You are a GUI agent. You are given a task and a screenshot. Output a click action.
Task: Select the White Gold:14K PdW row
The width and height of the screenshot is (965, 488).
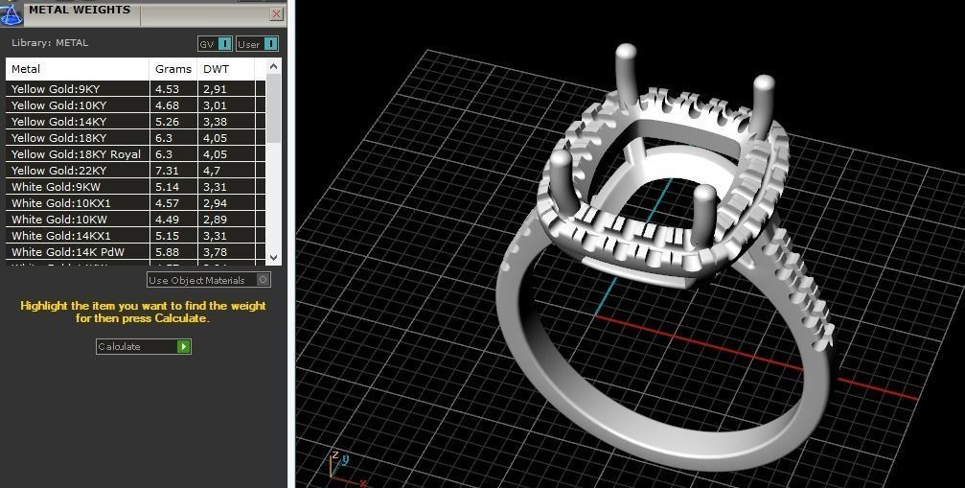(x=135, y=252)
